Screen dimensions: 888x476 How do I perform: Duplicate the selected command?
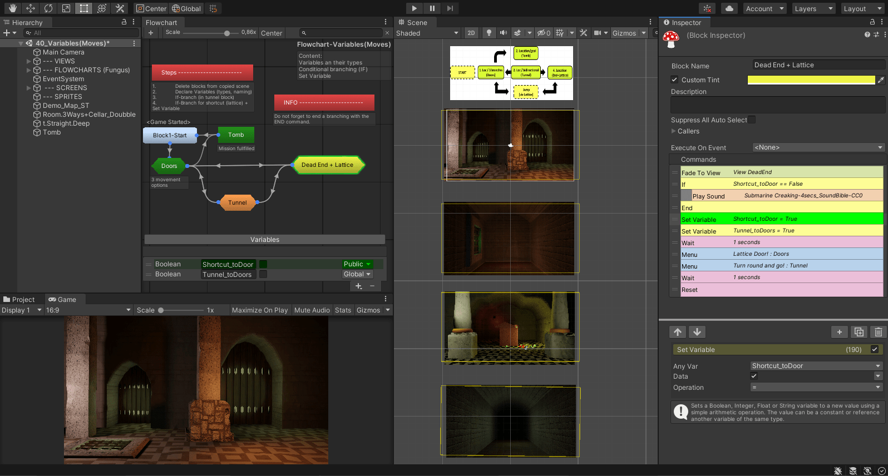click(859, 332)
